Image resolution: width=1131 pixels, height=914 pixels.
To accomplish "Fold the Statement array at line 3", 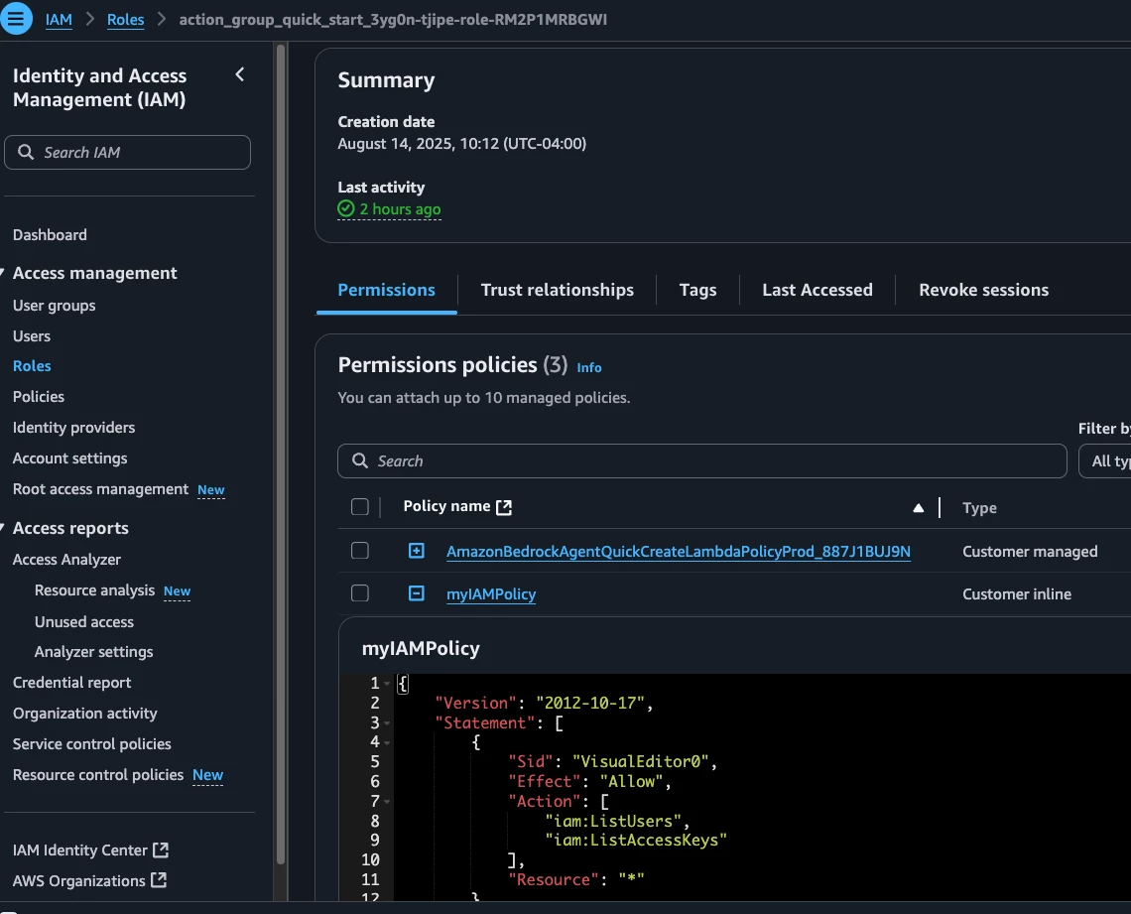I will pyautogui.click(x=387, y=722).
